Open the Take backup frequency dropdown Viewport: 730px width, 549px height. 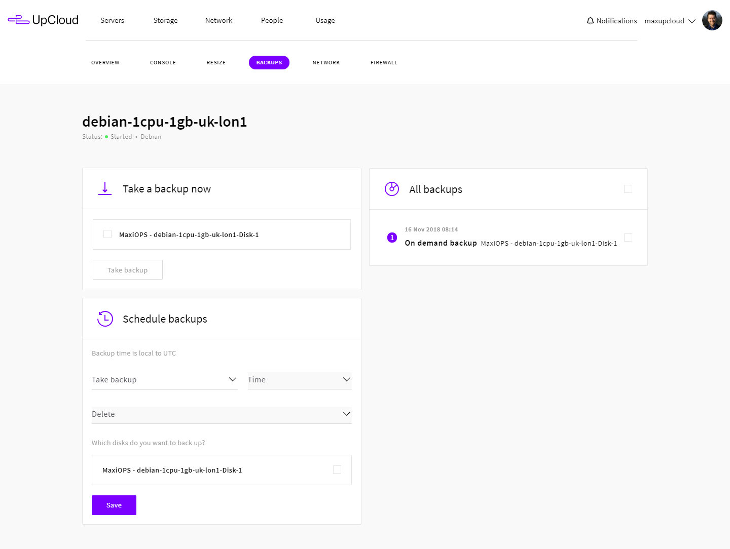point(164,380)
